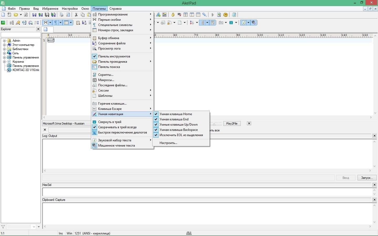The image size is (378, 236).
Task: Click the yellow gear settings icon
Action: pos(225,15)
